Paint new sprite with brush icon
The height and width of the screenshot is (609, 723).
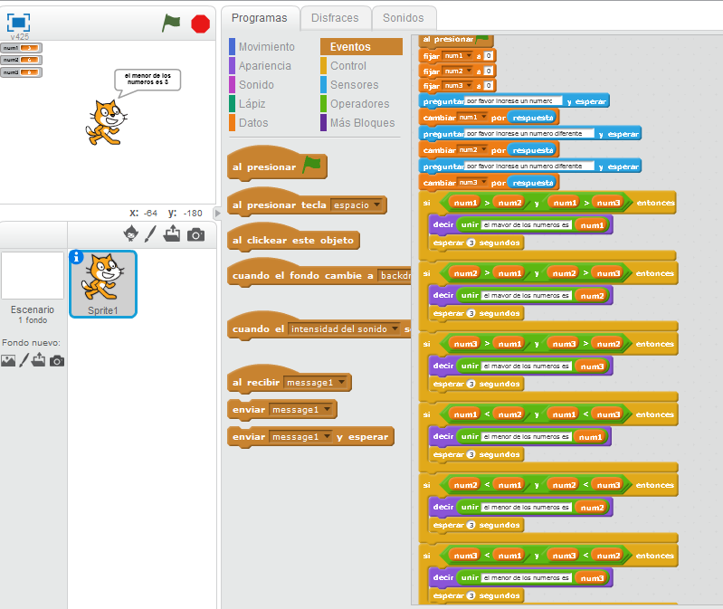pyautogui.click(x=150, y=233)
